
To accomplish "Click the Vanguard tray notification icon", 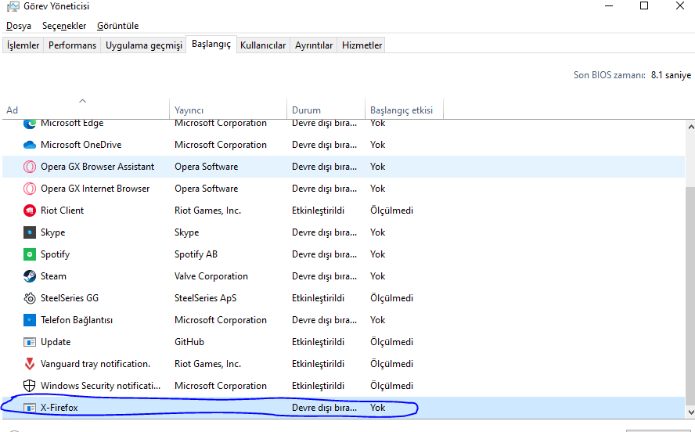I will pos(30,364).
